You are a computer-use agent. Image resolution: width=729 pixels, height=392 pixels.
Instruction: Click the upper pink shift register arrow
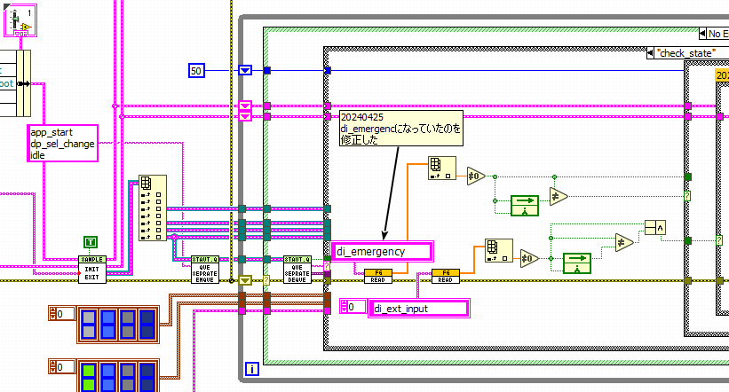pyautogui.click(x=245, y=106)
